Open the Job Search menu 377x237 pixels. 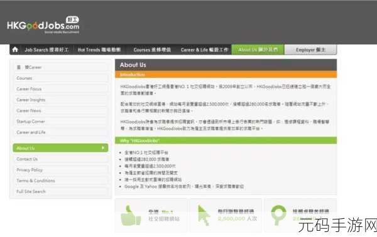pyautogui.click(x=46, y=50)
